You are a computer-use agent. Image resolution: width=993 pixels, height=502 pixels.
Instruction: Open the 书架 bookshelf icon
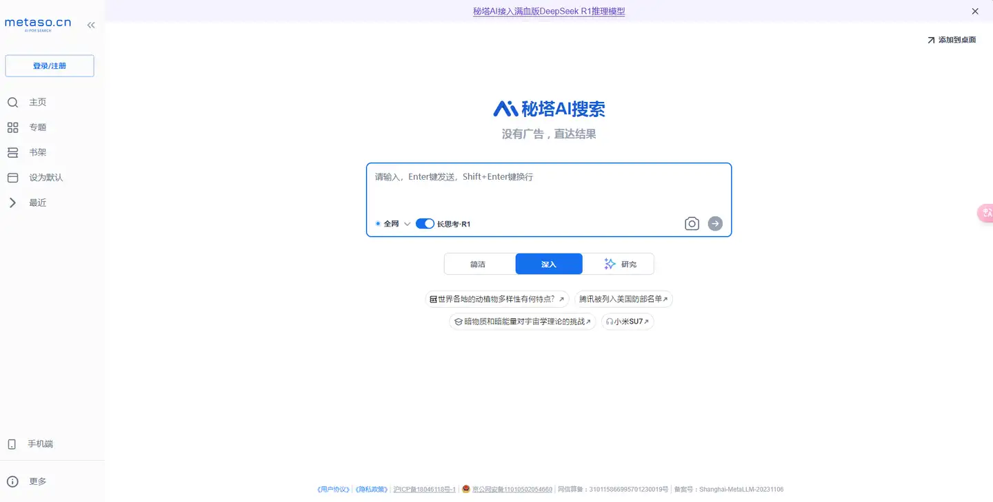(x=12, y=152)
